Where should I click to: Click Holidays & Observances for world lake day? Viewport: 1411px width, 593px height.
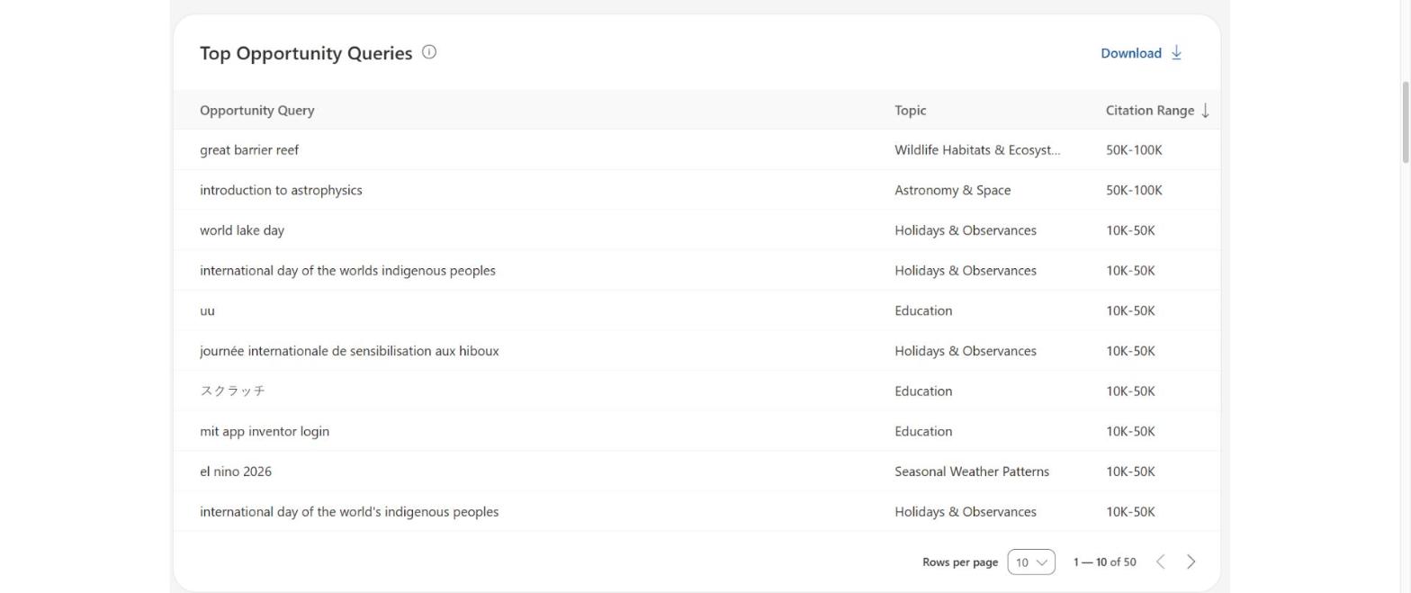tap(966, 230)
